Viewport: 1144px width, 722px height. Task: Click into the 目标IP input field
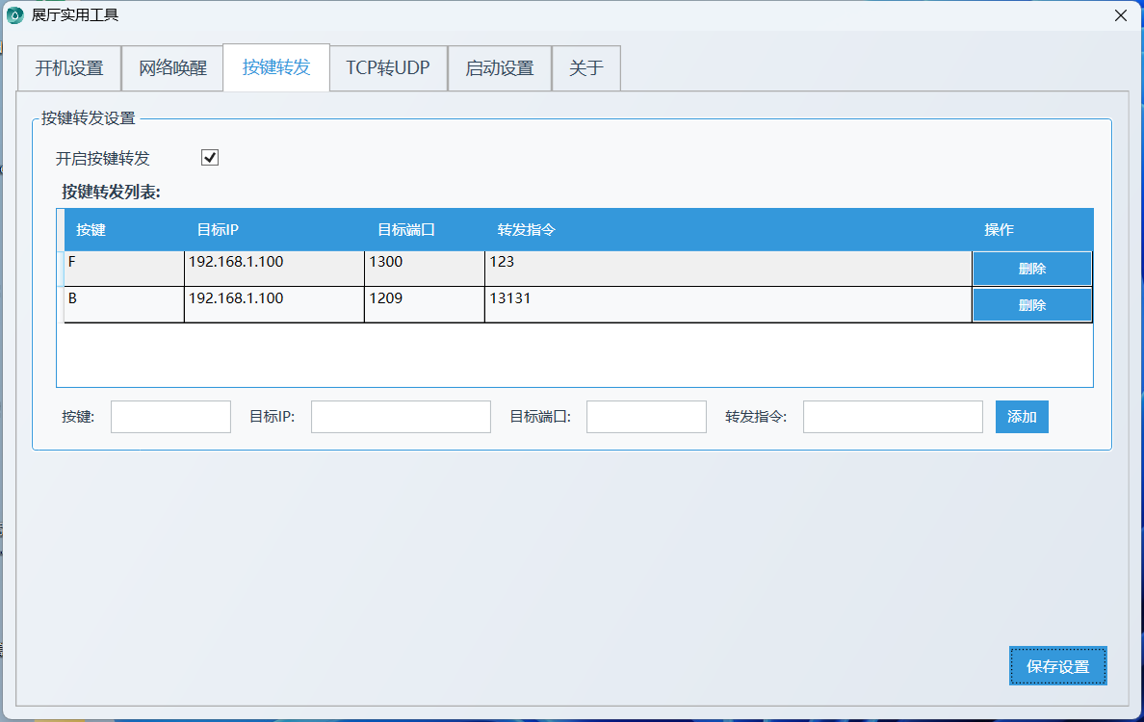click(x=401, y=417)
